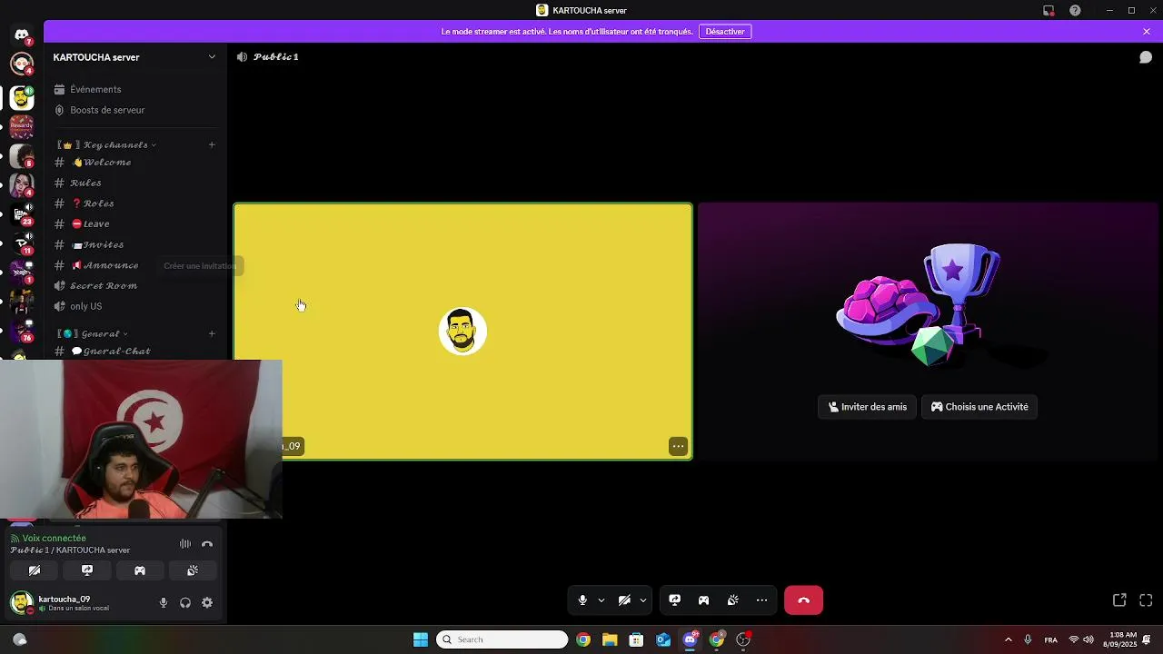Image resolution: width=1163 pixels, height=654 pixels.
Task: Disconnect via voice panel hang-up icon
Action: pos(207,544)
